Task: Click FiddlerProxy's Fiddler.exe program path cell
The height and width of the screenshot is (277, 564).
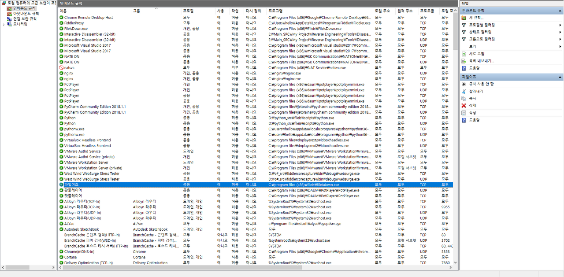Action: pos(319,23)
